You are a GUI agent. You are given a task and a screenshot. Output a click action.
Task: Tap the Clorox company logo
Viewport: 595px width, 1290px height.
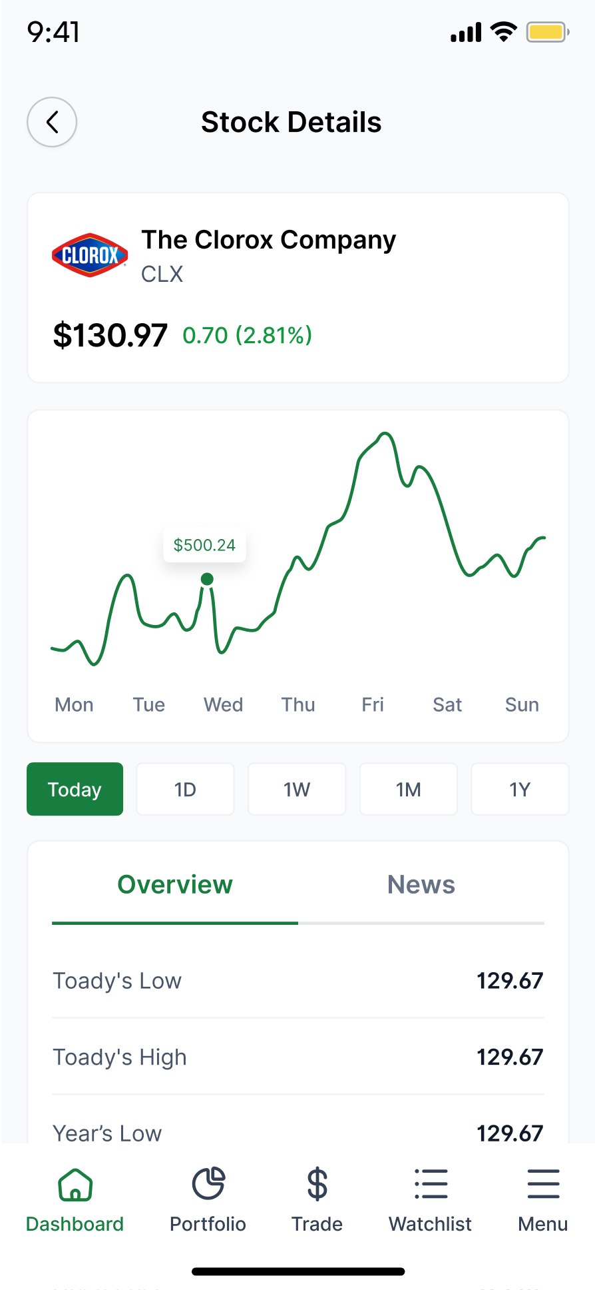point(90,255)
